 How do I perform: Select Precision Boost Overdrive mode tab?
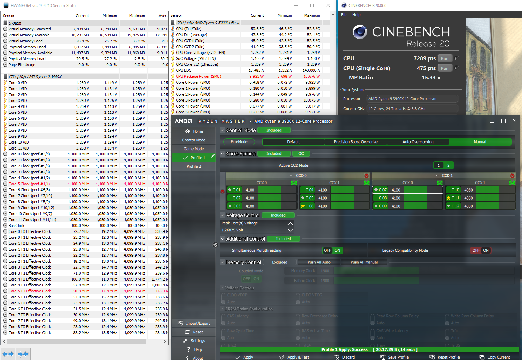click(355, 142)
